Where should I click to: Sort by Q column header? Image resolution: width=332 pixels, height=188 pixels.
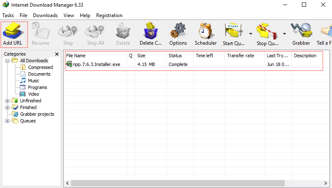click(131, 56)
